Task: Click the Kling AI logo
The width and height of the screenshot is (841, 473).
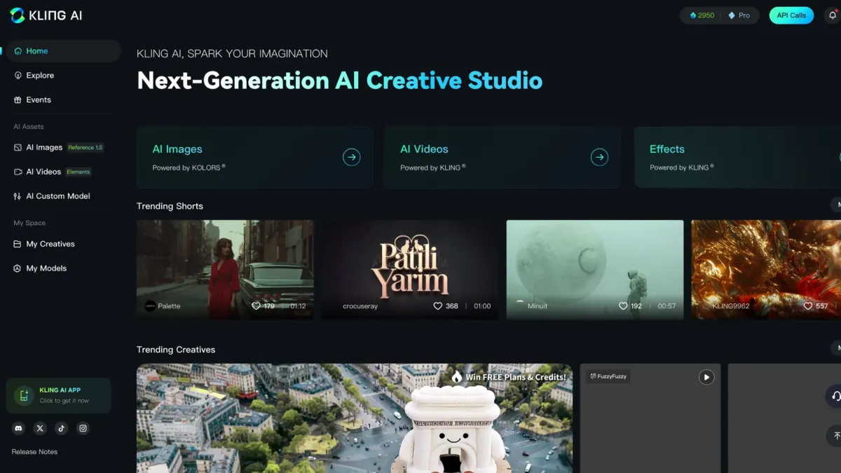Action: [46, 15]
